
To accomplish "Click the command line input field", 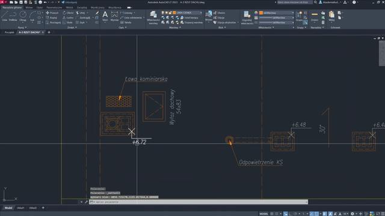I will click(x=198, y=202).
